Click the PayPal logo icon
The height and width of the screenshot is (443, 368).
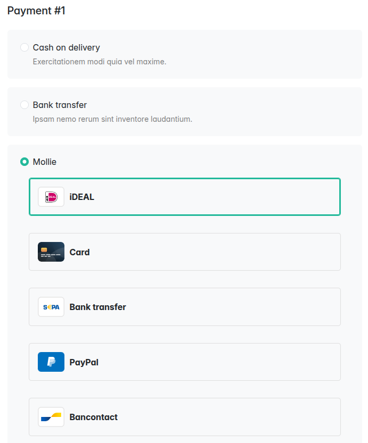click(51, 362)
